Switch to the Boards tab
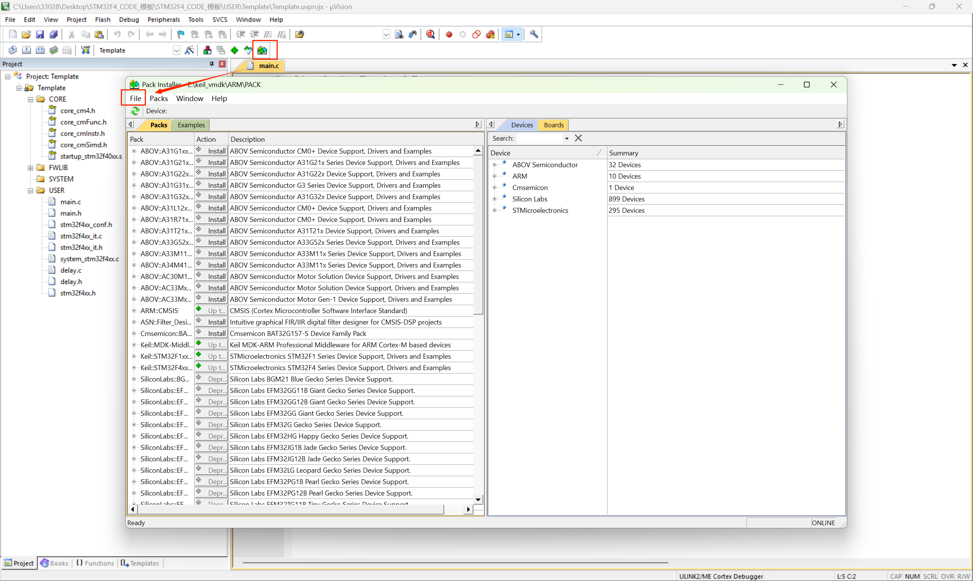Viewport: 973px width, 581px height. 554,125
